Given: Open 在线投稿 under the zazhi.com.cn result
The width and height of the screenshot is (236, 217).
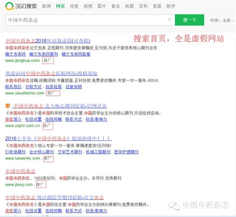Looking at the screenshot, I should 53,119.
